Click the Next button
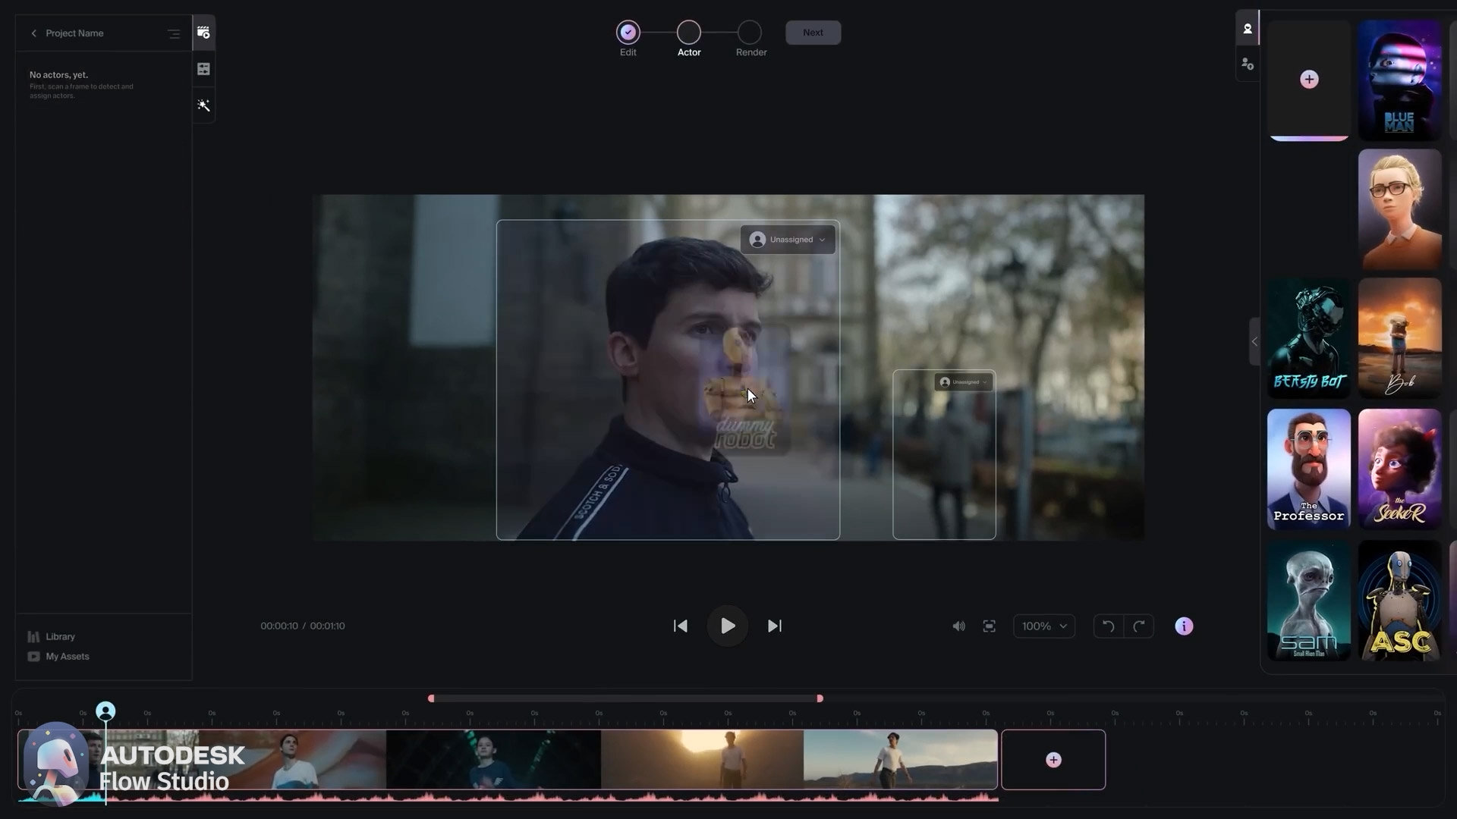The height and width of the screenshot is (819, 1457). [813, 33]
